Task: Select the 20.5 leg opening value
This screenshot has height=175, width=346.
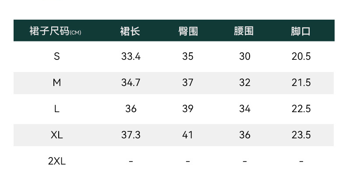Action: click(x=301, y=57)
